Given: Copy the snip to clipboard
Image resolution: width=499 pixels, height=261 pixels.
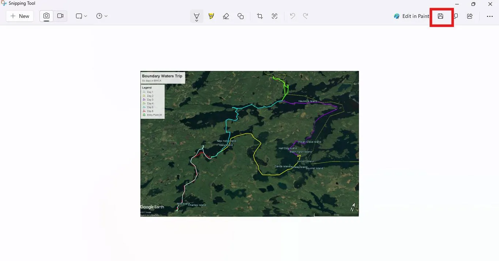Looking at the screenshot, I should (456, 16).
